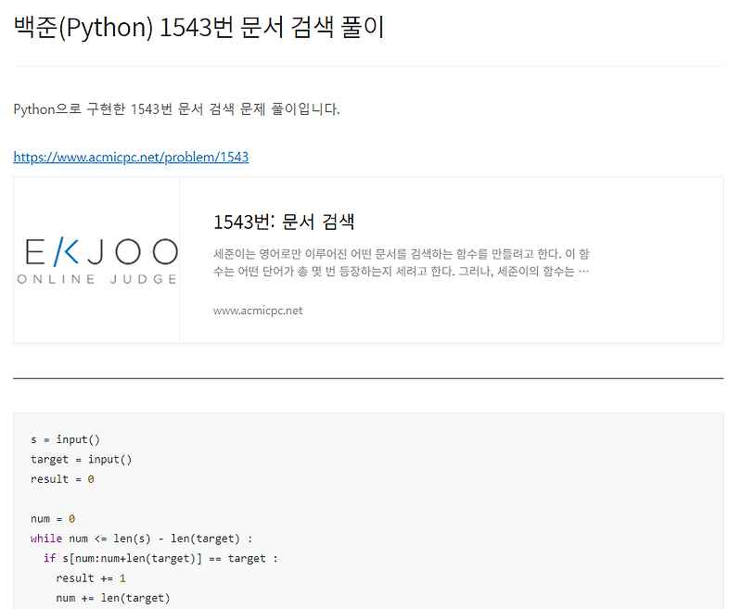
Task: Click the gray code block background area
Action: (464, 501)
